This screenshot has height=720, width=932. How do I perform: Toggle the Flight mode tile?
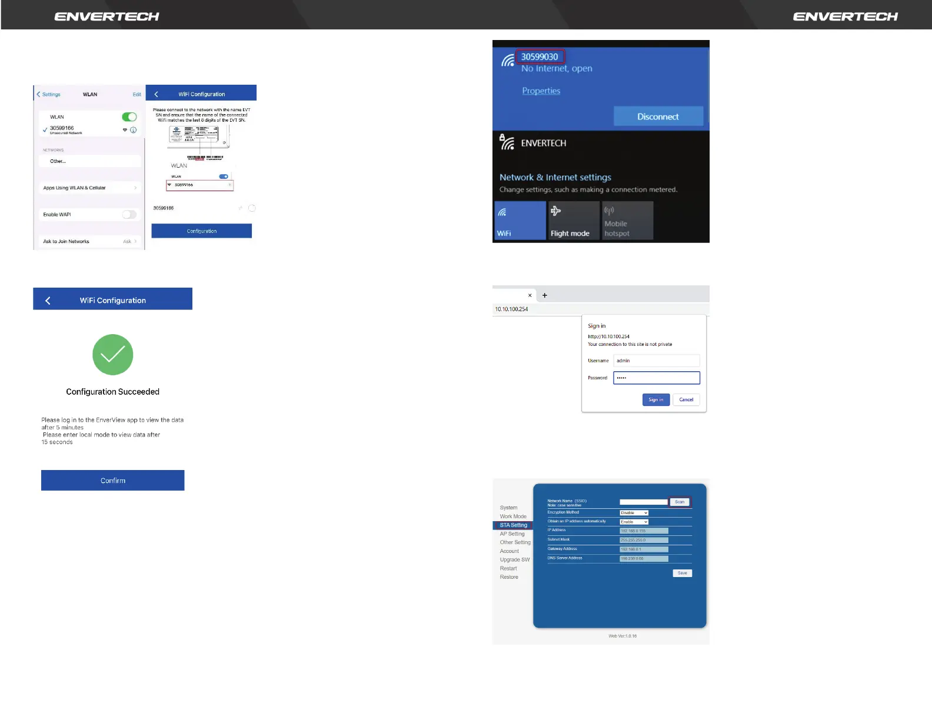[x=574, y=221]
